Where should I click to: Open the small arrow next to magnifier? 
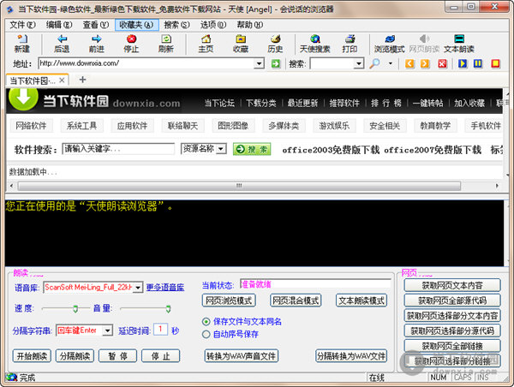pos(391,63)
